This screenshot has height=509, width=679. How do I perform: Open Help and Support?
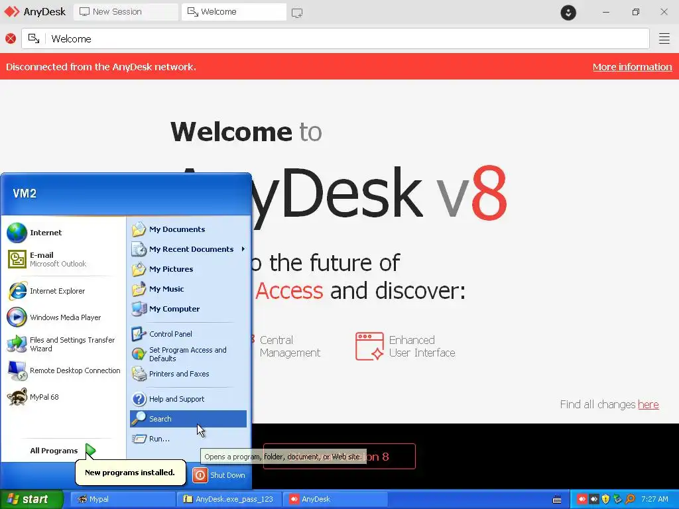[188, 399]
